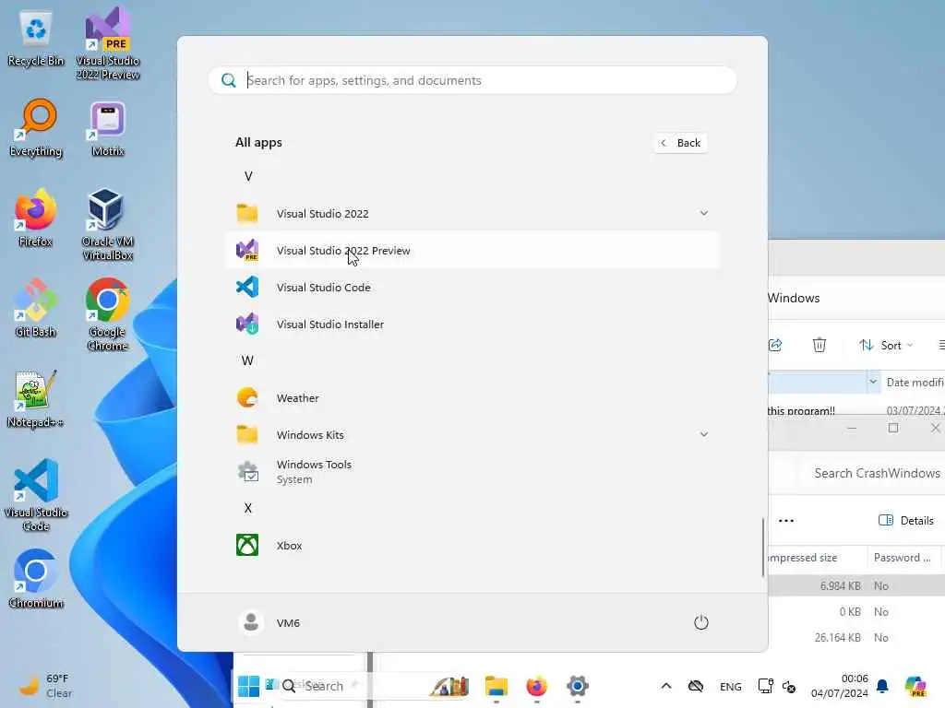The width and height of the screenshot is (945, 708).
Task: Open Weather app from All apps
Action: (x=472, y=398)
